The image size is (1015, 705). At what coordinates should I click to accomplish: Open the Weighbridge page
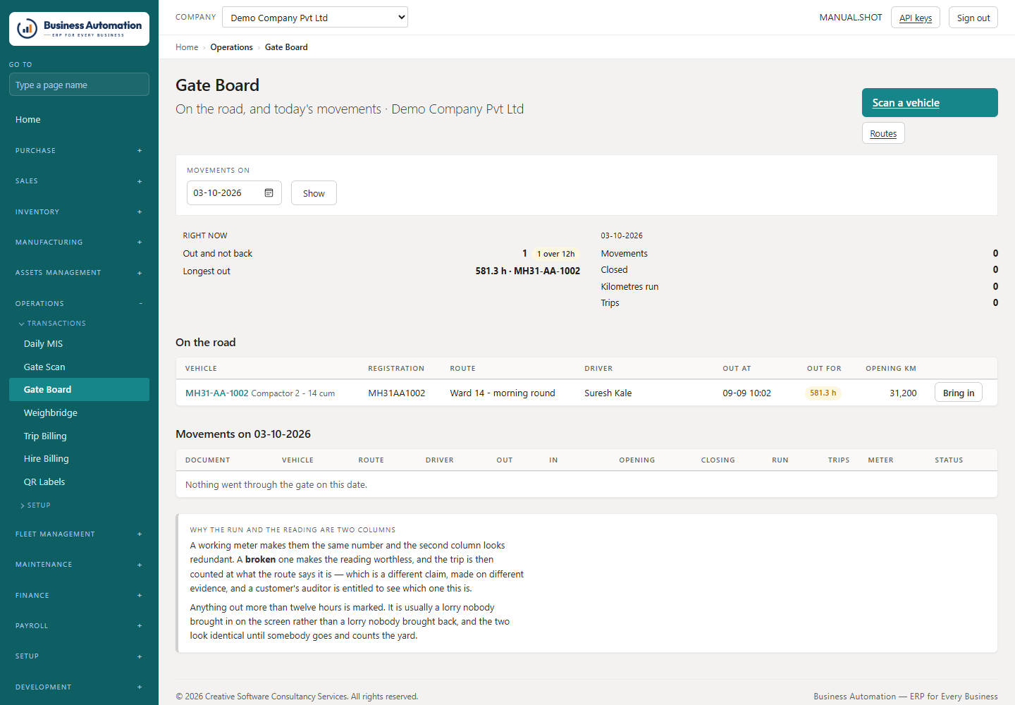[x=79, y=413]
